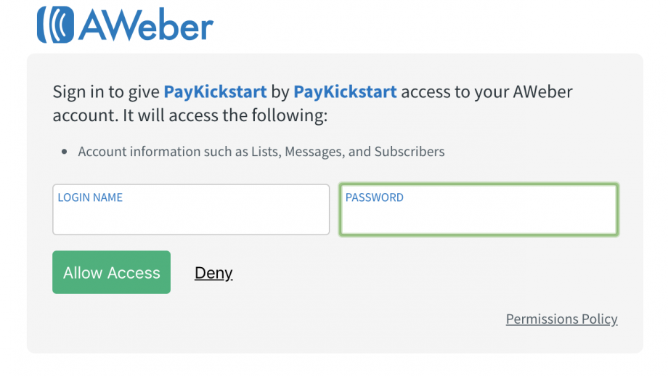Click the PASSWORD field label
Viewport: 668px width, 376px height.
pos(375,197)
